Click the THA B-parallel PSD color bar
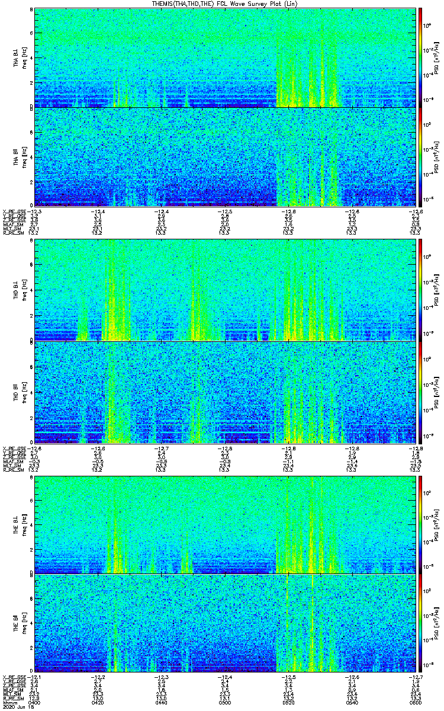The height and width of the screenshot is (711, 444). point(420,156)
